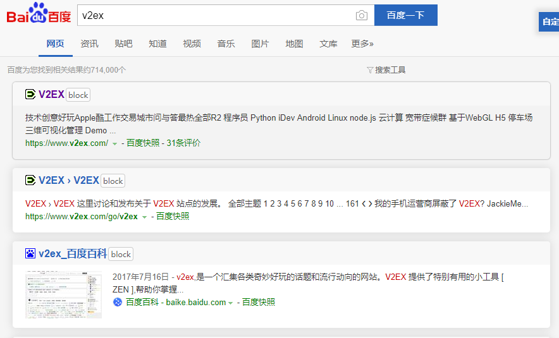Click the 百度百科 result thumbnail image
559x338 pixels.
(63, 294)
